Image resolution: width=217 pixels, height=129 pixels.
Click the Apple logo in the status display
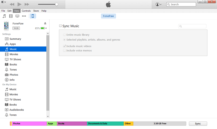tap(108, 4)
